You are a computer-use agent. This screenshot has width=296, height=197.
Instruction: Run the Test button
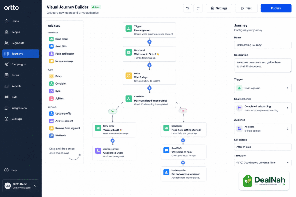point(246,8)
